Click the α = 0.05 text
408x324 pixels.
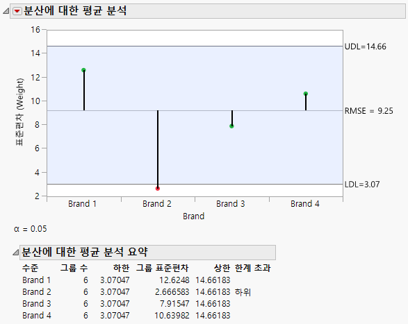[31, 229]
